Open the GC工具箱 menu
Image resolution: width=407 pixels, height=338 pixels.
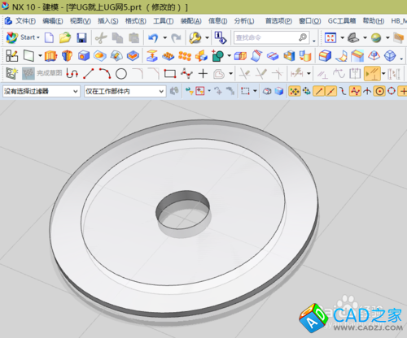342,20
